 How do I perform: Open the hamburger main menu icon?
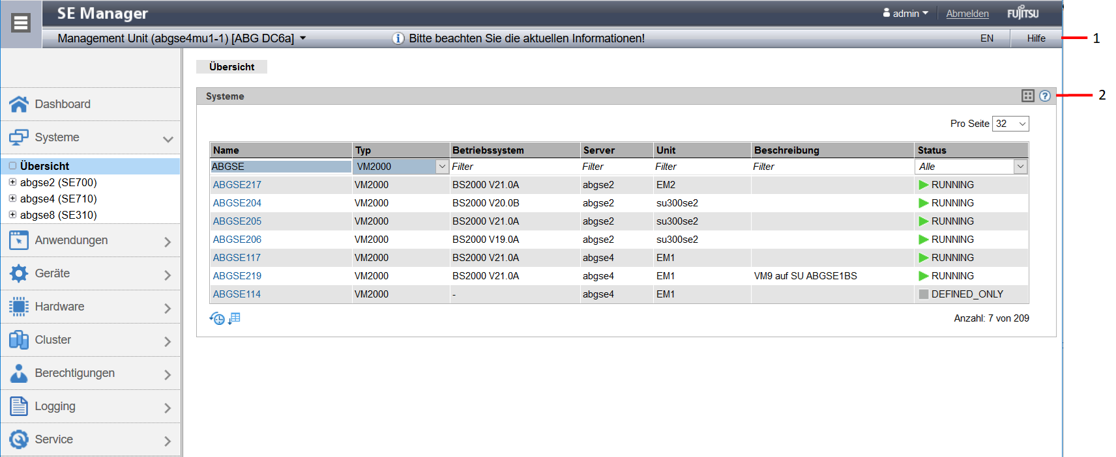click(21, 23)
